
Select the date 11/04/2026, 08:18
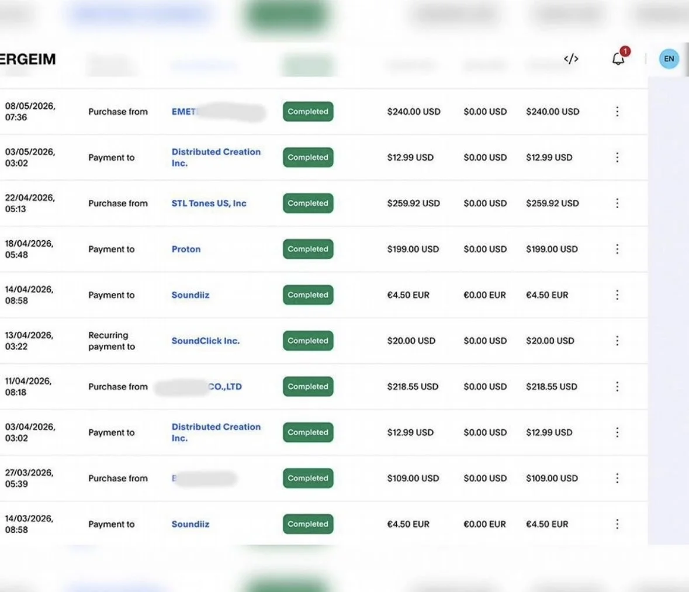(x=29, y=387)
